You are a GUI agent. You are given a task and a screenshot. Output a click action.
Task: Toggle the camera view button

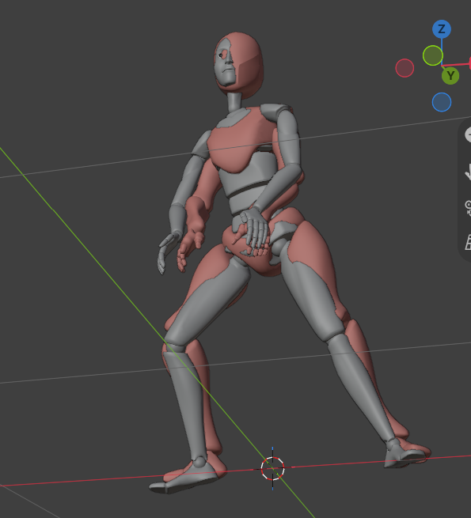(x=468, y=206)
